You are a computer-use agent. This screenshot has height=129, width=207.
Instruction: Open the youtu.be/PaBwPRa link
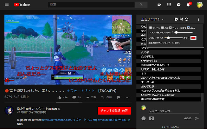point(111,120)
